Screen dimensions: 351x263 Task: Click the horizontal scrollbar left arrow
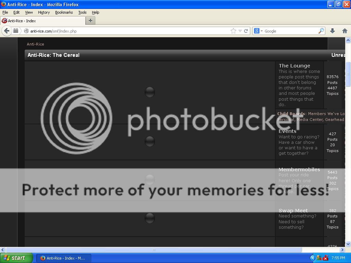pyautogui.click(x=3, y=250)
